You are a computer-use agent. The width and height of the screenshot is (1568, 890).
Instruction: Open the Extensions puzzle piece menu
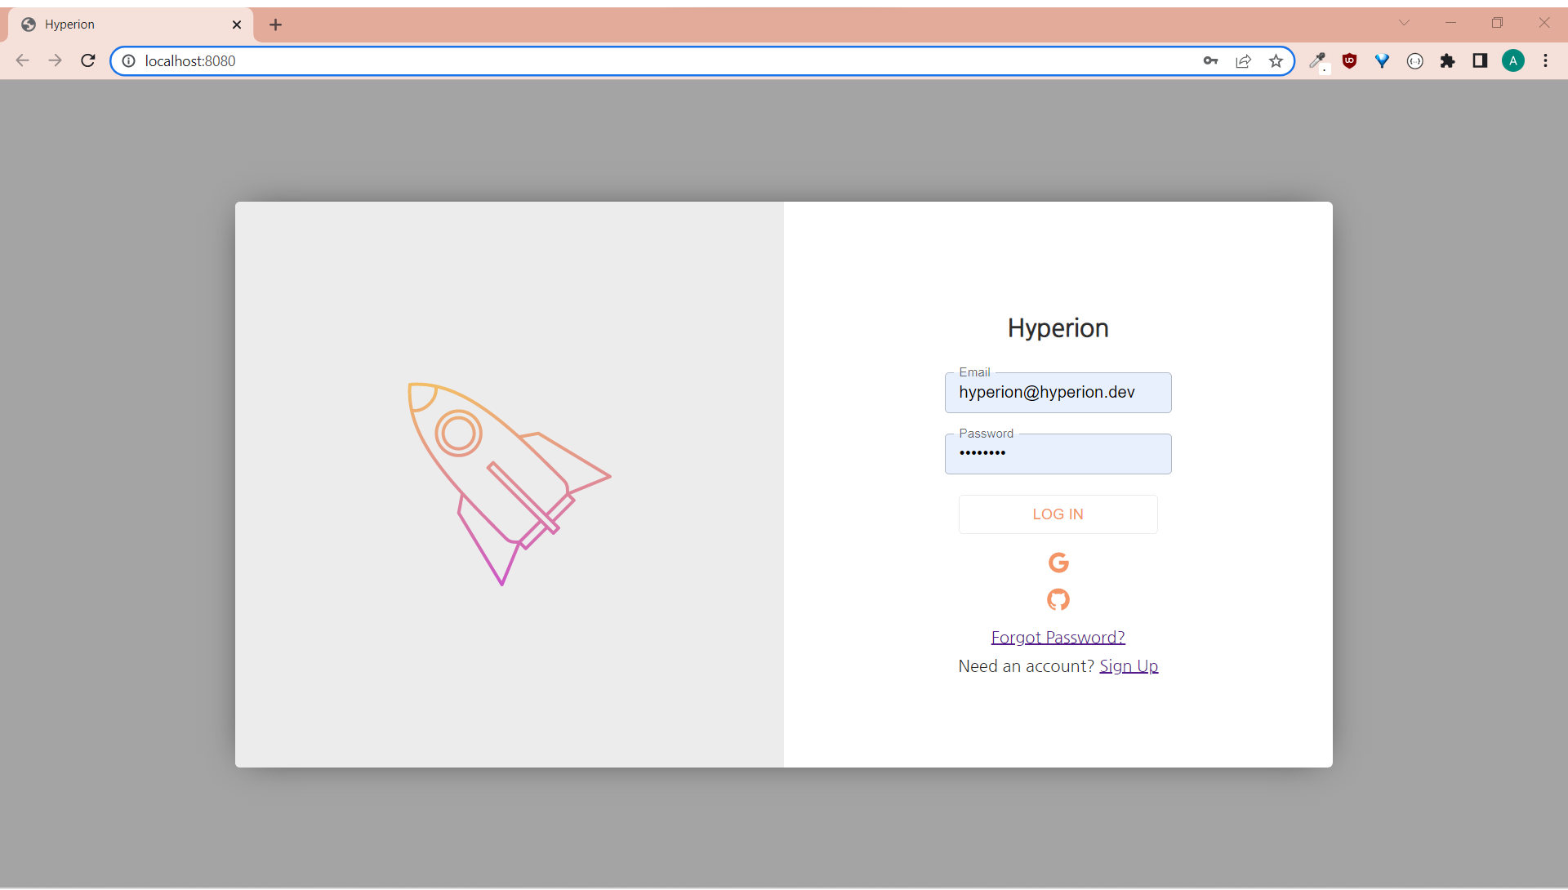(x=1448, y=61)
